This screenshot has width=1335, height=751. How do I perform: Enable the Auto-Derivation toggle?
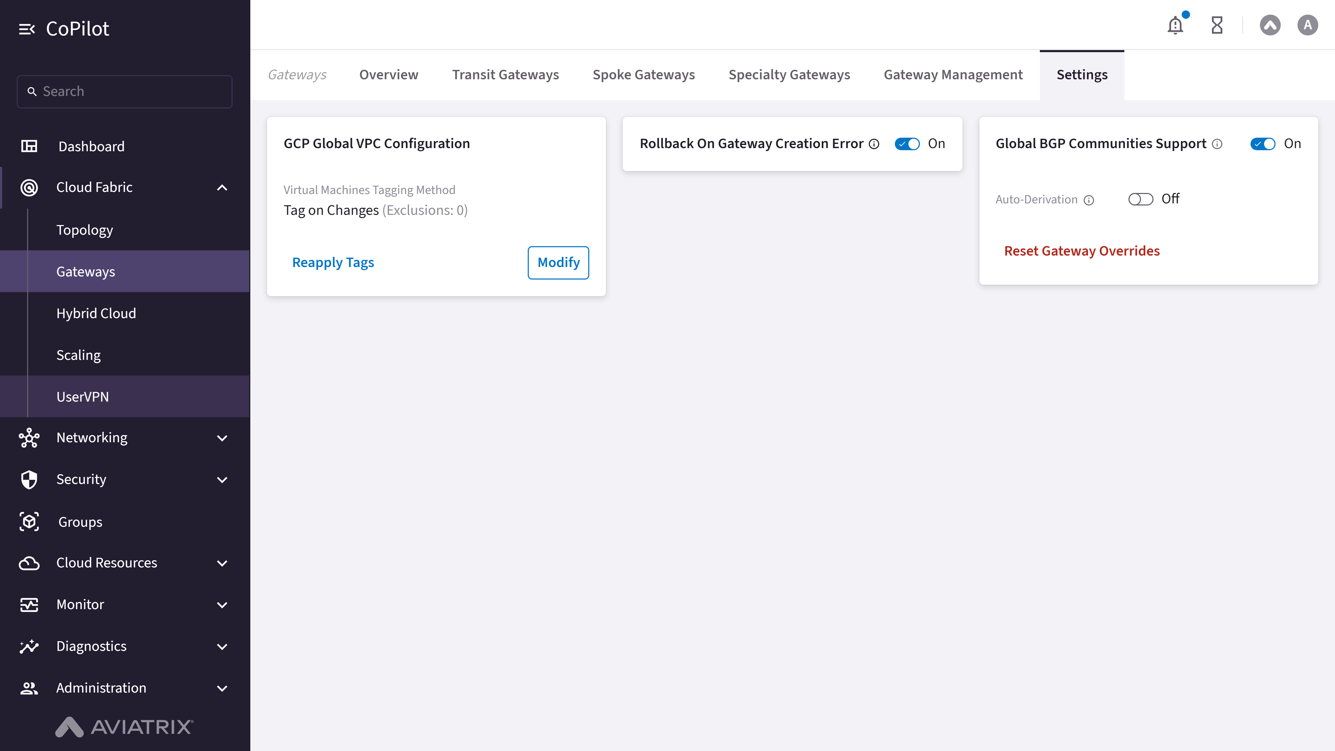pyautogui.click(x=1140, y=199)
